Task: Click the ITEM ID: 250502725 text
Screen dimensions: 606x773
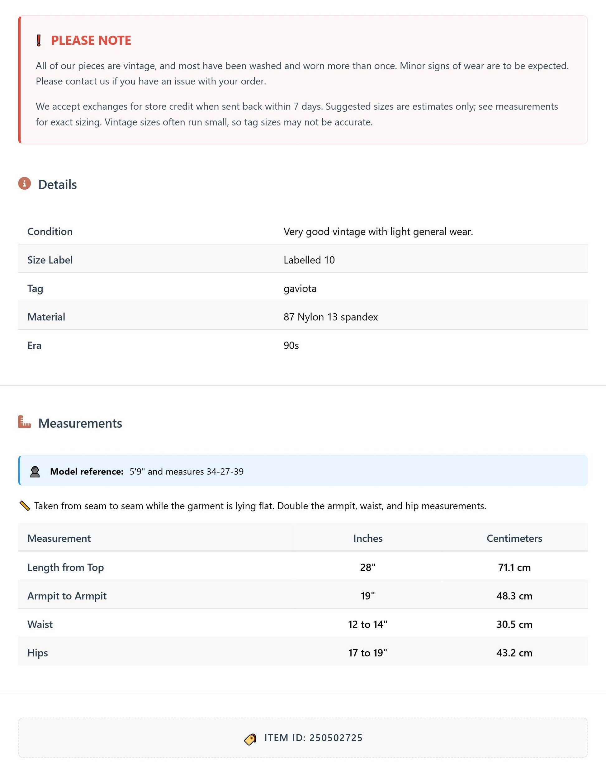Action: point(314,738)
